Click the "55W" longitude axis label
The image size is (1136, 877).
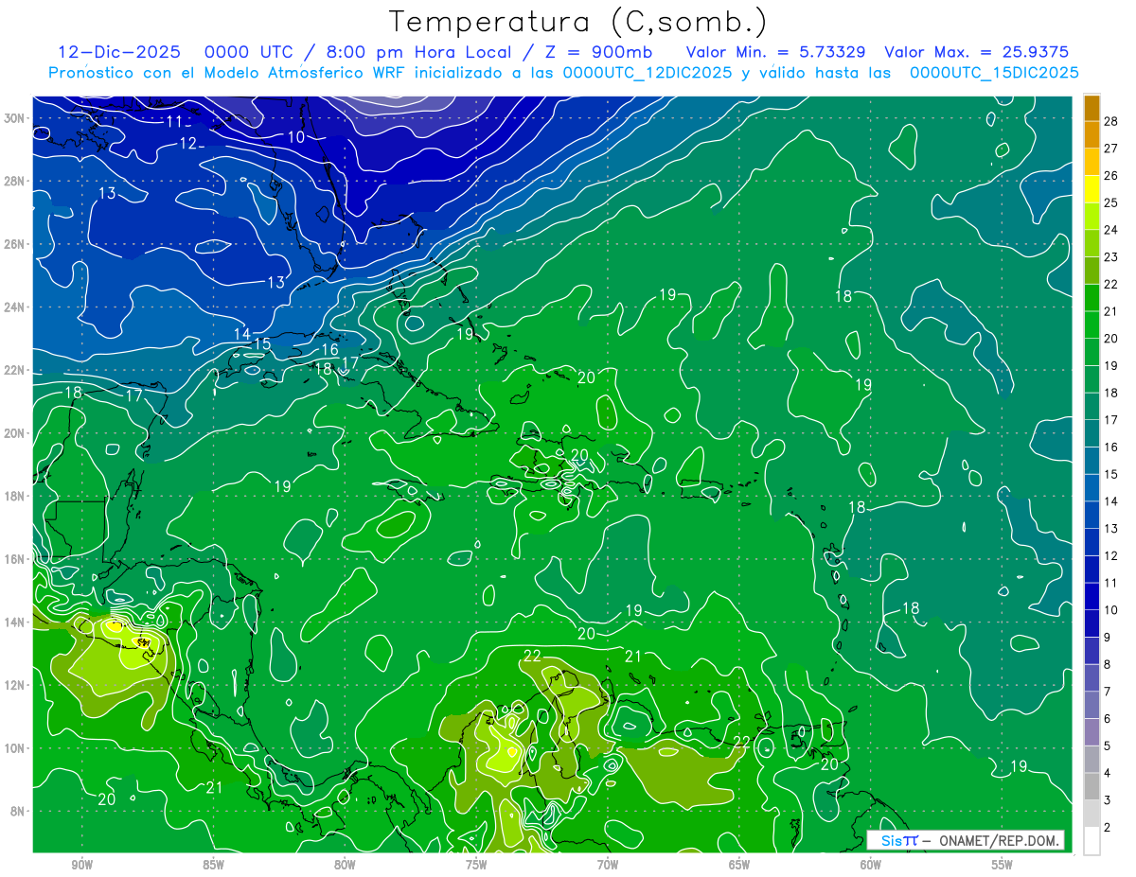pos(1003,865)
